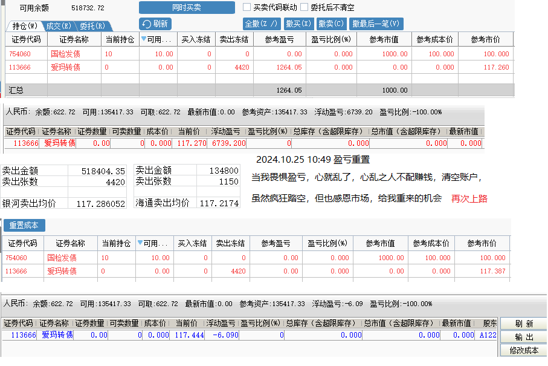Select the 委托(R) tab
Image resolution: width=548 pixels, height=366 pixels.
tap(92, 26)
